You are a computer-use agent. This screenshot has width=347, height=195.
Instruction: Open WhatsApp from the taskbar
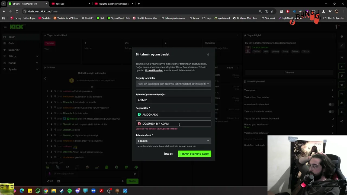point(38,191)
